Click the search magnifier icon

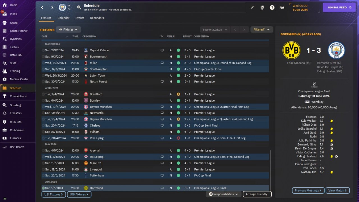point(79,8)
